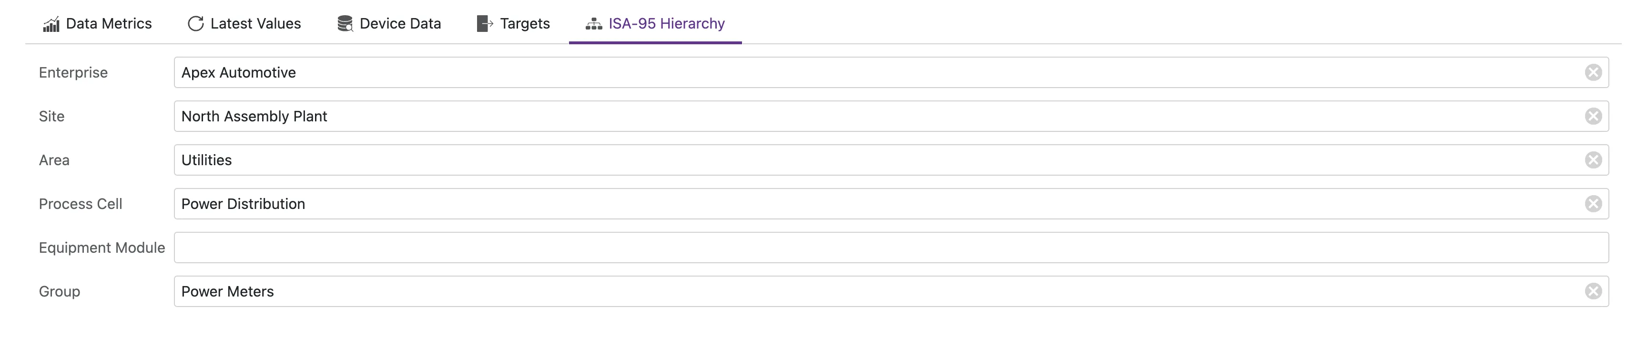The image size is (1647, 337).
Task: Open the Targets tab
Action: point(522,24)
